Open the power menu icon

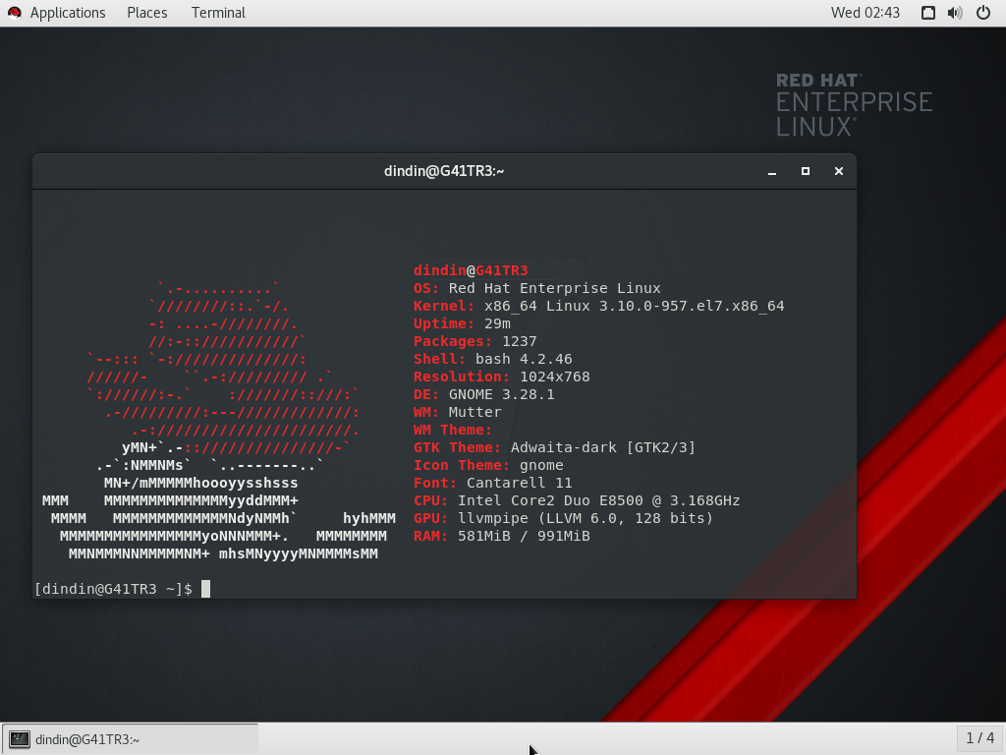point(982,13)
